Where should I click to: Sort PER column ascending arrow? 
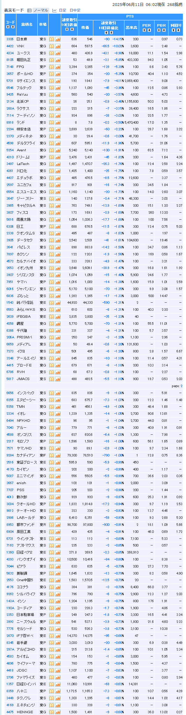144,30
